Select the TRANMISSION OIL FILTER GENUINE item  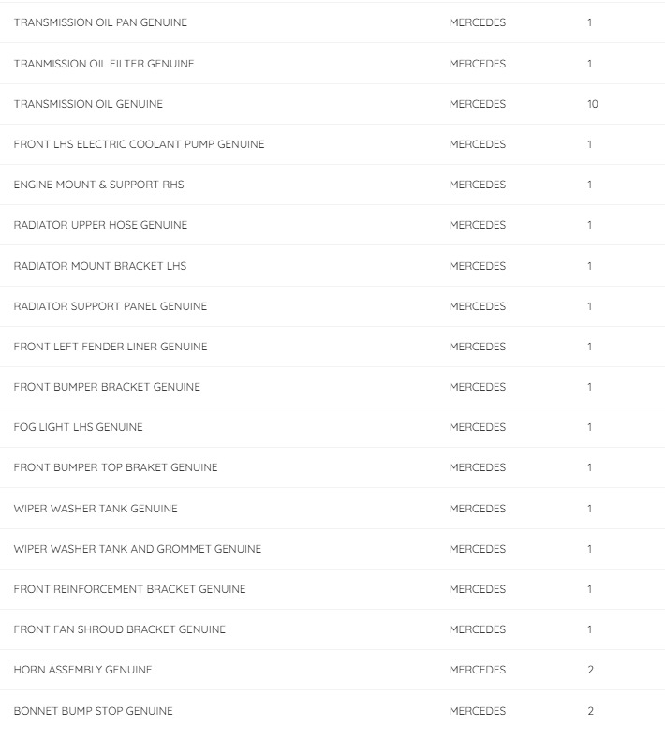(x=104, y=64)
